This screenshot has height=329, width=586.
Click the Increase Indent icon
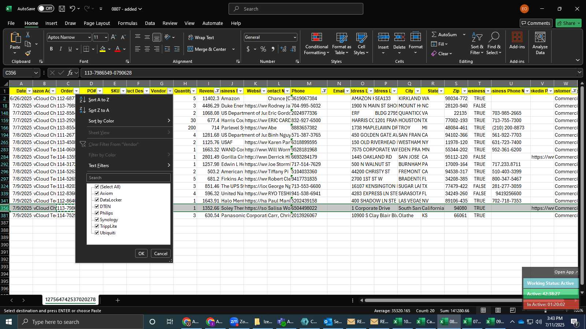pyautogui.click(x=177, y=49)
